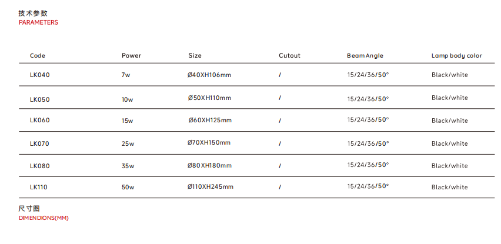Click the Cutout column header
The image size is (501, 244).
(x=289, y=56)
